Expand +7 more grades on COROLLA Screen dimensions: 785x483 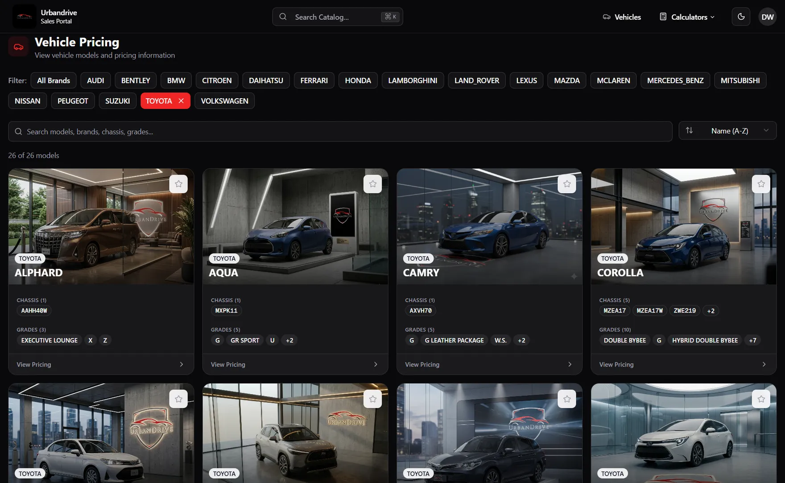752,340
